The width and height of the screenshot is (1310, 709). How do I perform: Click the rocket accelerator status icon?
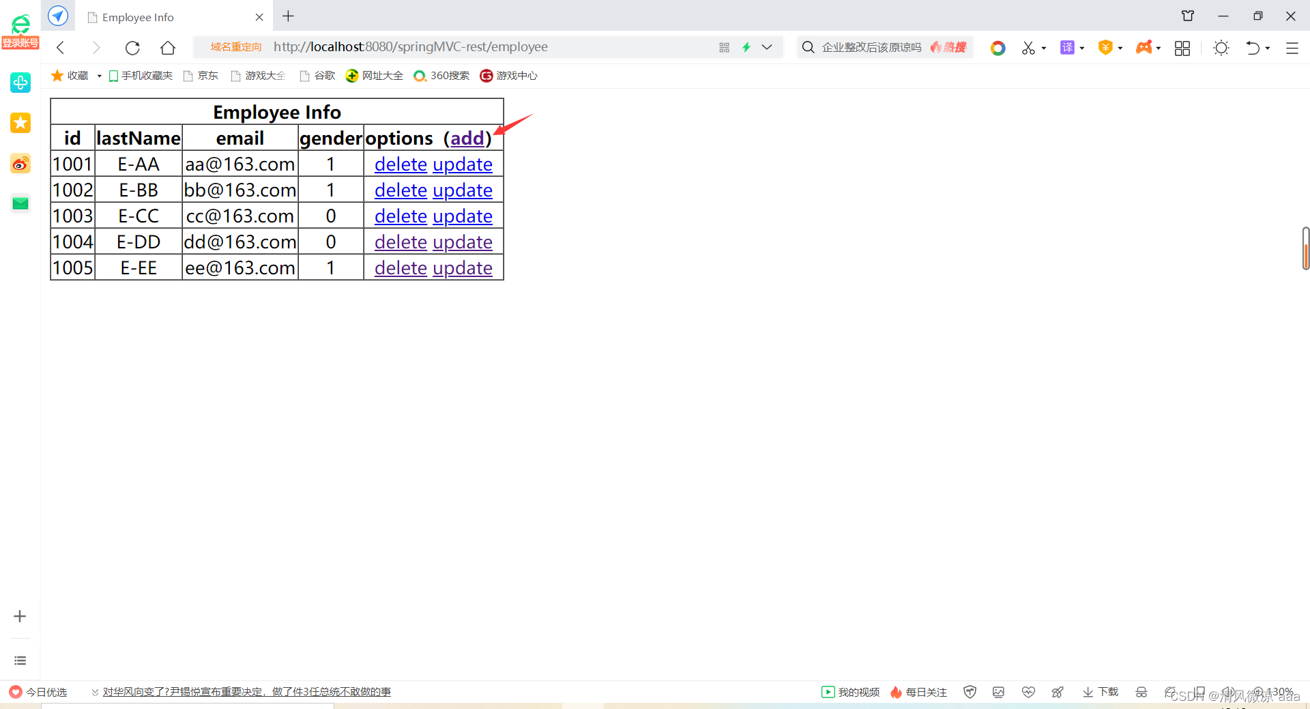point(1058,692)
